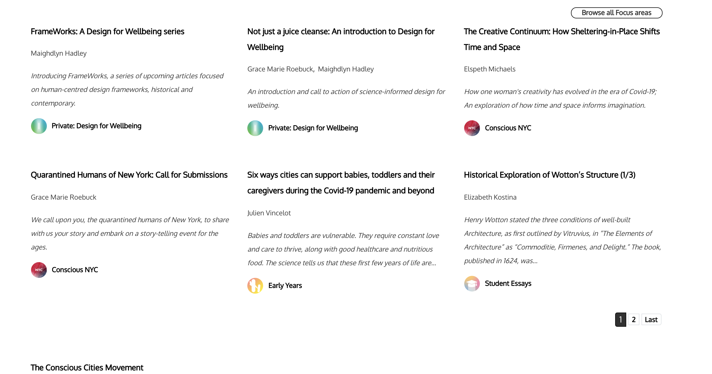This screenshot has width=712, height=374.
Task: Open the FrameWorks: A Design for Wellbeing series article
Action: (107, 32)
